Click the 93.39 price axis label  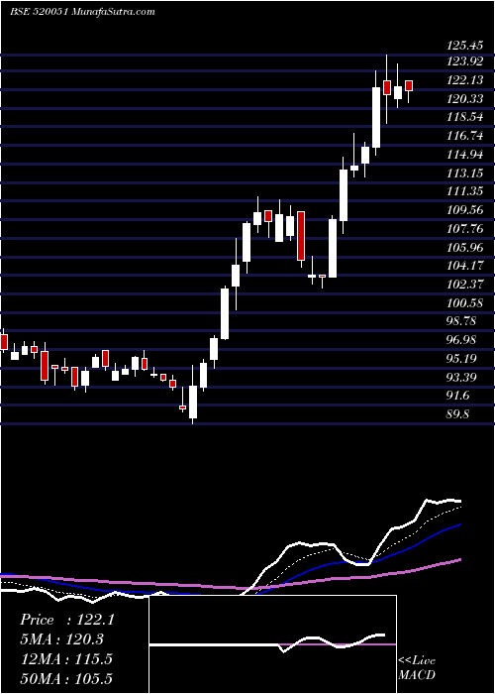[x=461, y=377]
